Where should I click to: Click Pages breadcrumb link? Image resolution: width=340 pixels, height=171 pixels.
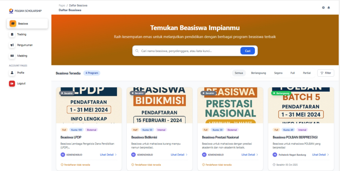pyautogui.click(x=62, y=5)
